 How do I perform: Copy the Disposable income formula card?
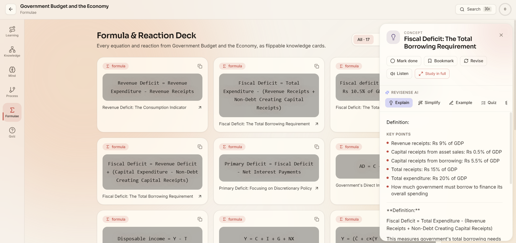(200, 219)
